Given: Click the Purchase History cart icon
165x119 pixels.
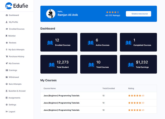Looking at the screenshot, I should coord(7,57).
